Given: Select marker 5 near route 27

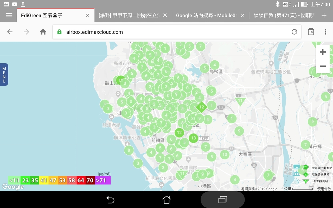Looking at the screenshot, I should coord(325,96).
